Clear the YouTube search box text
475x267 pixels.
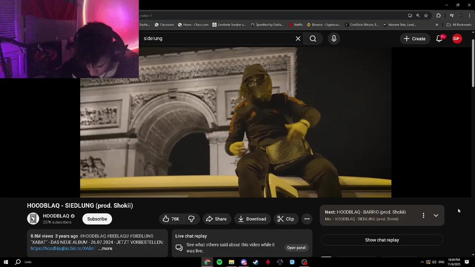(x=298, y=39)
